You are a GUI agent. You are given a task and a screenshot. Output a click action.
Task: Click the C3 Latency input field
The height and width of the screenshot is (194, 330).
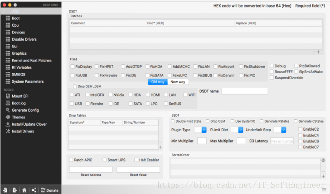pyautogui.click(x=282, y=141)
